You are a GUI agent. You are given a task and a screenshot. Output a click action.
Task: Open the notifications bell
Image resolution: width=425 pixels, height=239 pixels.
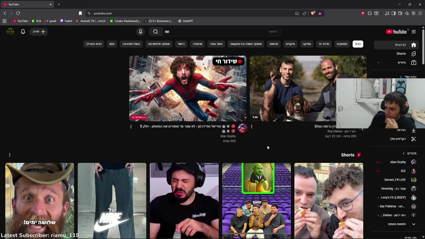(x=23, y=32)
